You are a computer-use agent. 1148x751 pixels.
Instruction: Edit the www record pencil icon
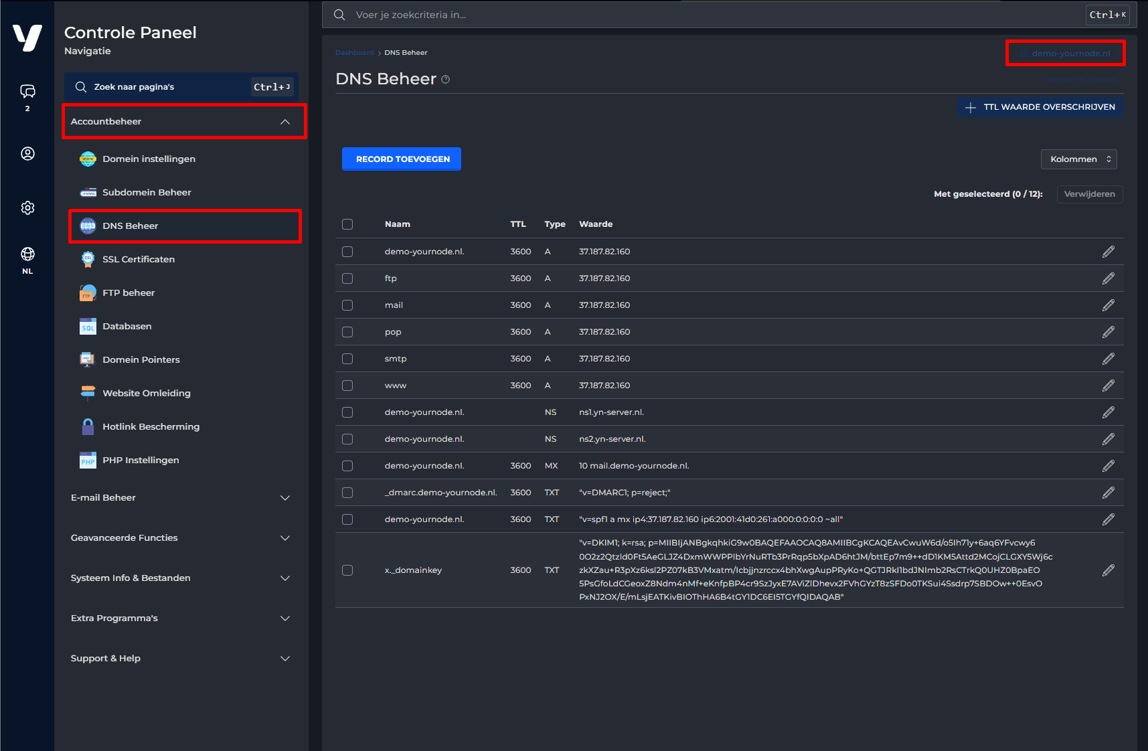pyautogui.click(x=1109, y=386)
